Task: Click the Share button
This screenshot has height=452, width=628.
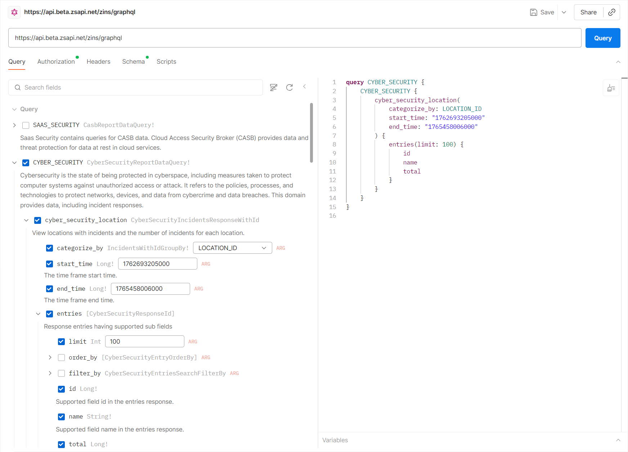Action: pos(588,12)
